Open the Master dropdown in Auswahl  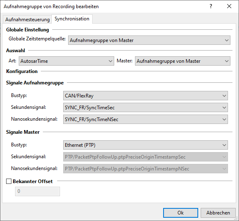coord(183,61)
